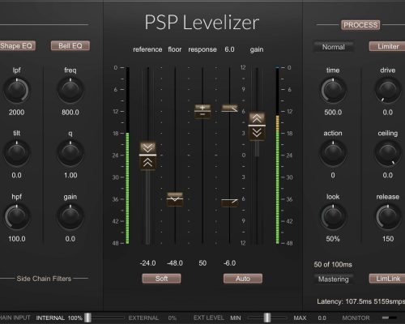Click the Latency 107.5ms readout
The image size is (405, 324).
(x=360, y=301)
